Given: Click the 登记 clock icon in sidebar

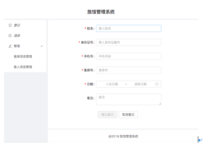Looking at the screenshot, I should tap(10, 25).
